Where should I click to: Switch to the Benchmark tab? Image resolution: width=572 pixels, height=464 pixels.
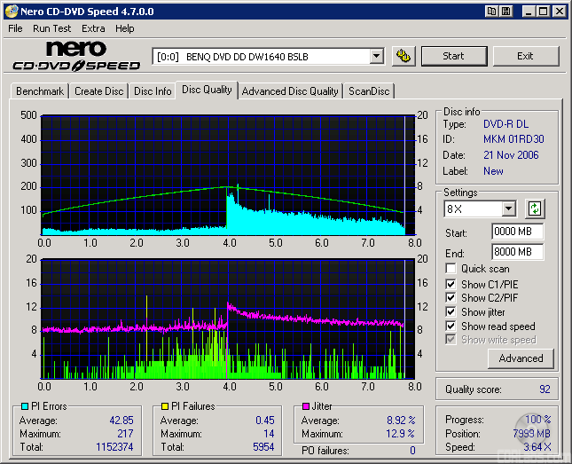[x=40, y=91]
